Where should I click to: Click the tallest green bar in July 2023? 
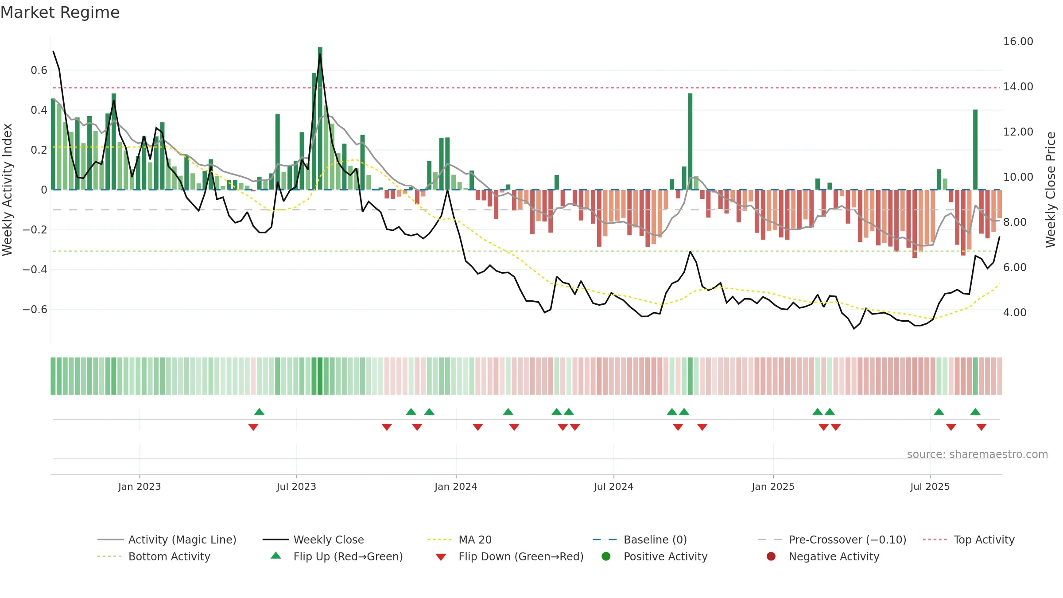point(320,118)
